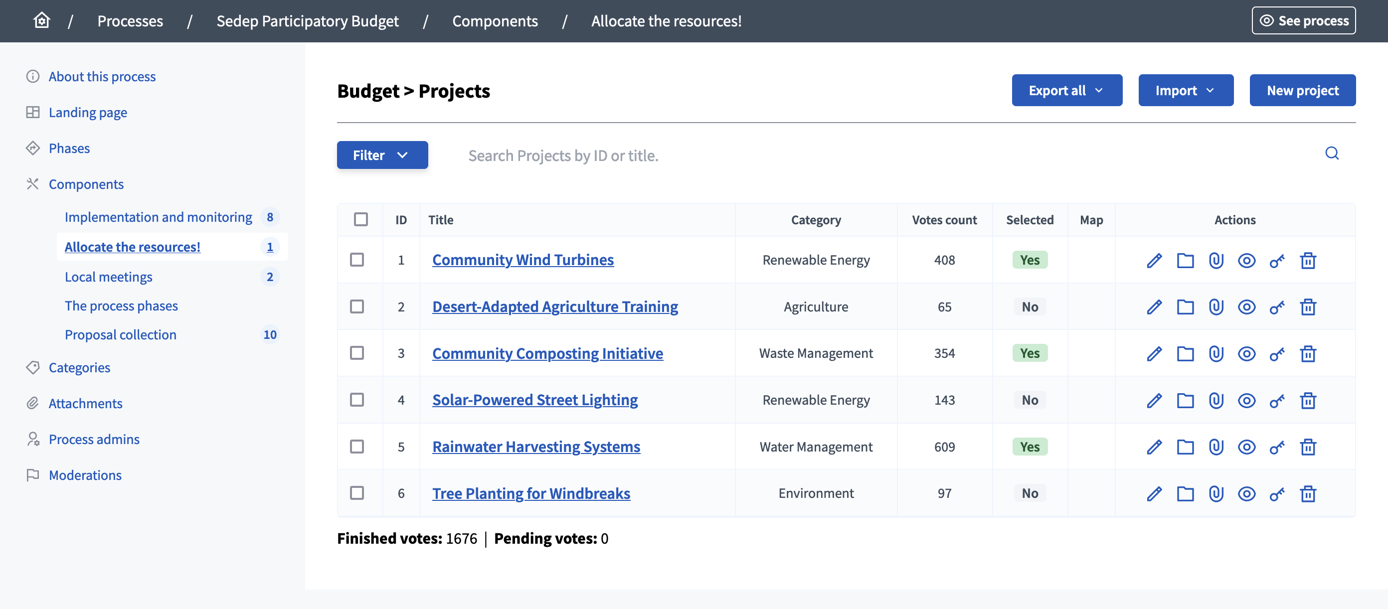Manage permissions for Solar-Powered Street Lighting
The image size is (1388, 609).
(x=1277, y=400)
